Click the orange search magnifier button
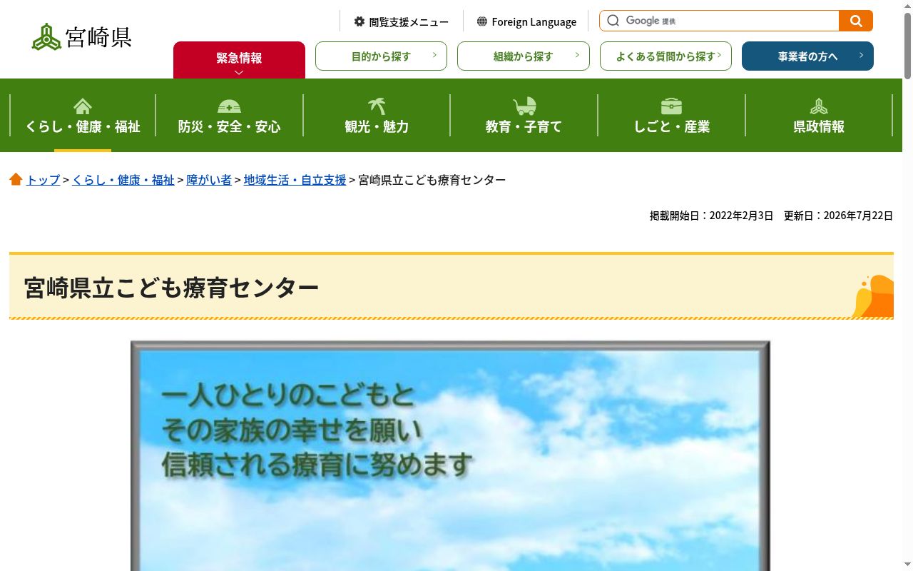Screen dimensions: 913x571 856,21
